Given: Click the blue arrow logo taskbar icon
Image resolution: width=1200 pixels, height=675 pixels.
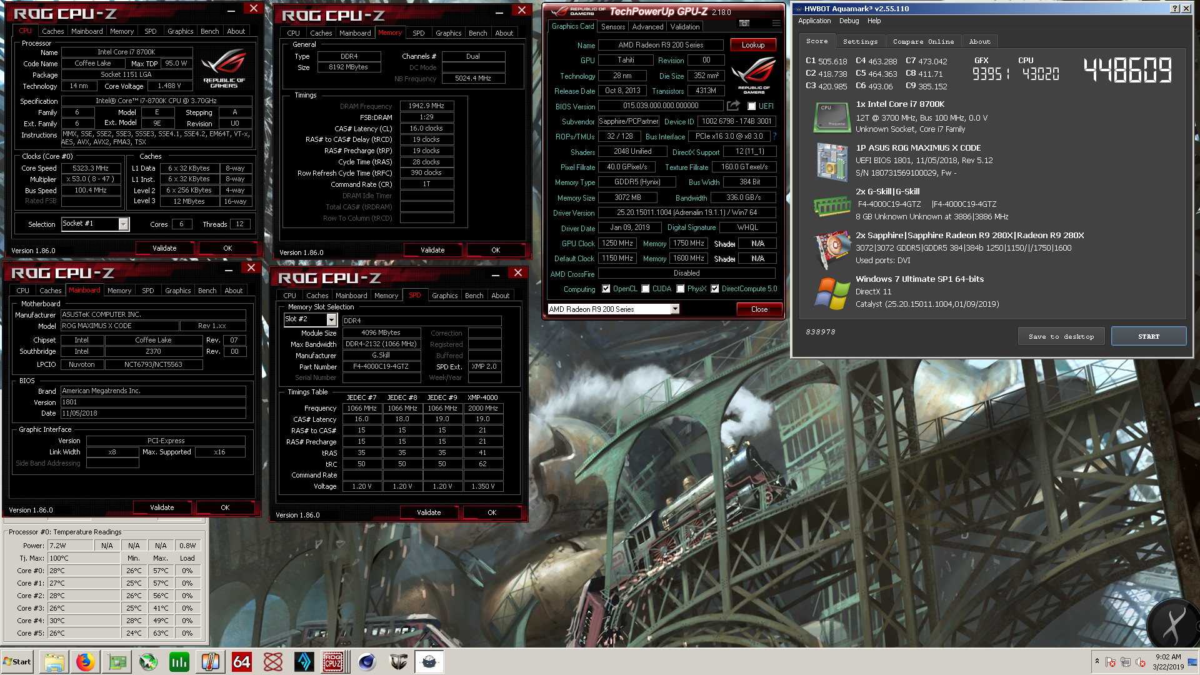Looking at the screenshot, I should pos(304,661).
